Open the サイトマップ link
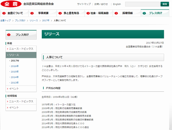Screen dimensions: 172x130 coord(84,4)
